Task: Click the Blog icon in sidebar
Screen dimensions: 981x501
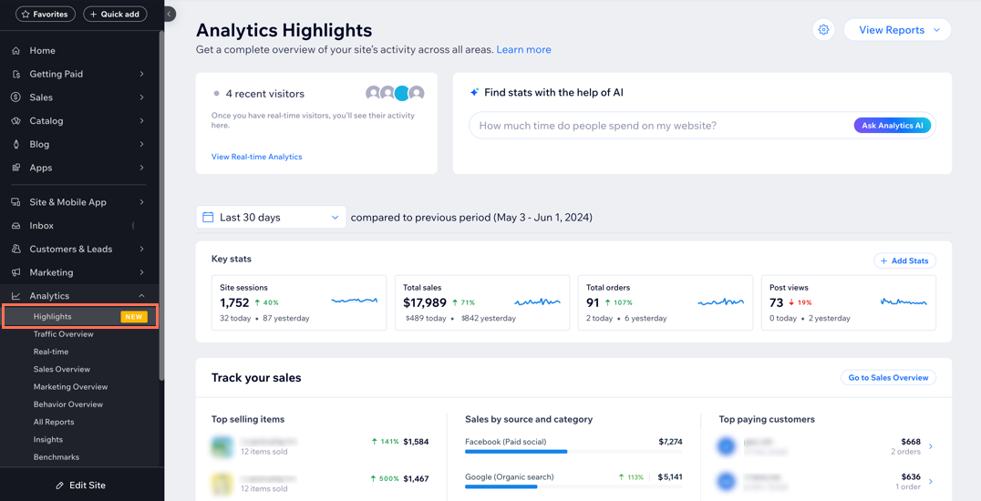Action: (16, 145)
